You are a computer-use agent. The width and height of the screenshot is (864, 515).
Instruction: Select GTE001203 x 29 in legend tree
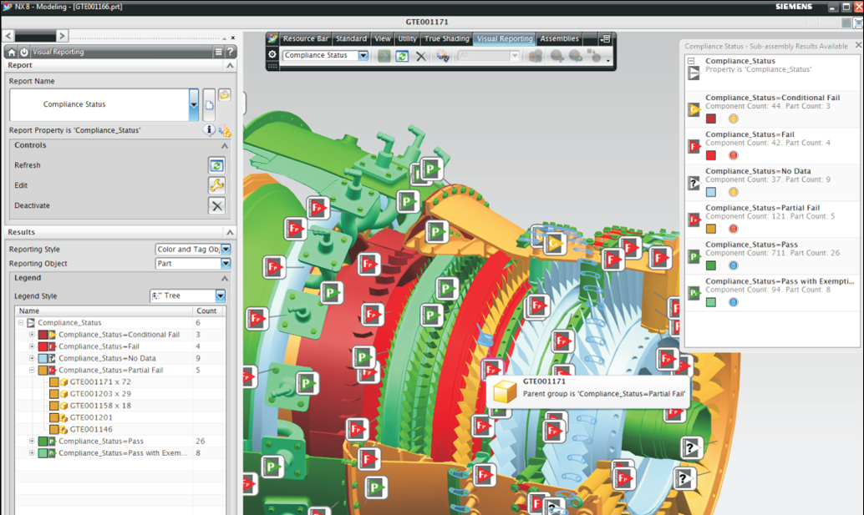pyautogui.click(x=100, y=393)
